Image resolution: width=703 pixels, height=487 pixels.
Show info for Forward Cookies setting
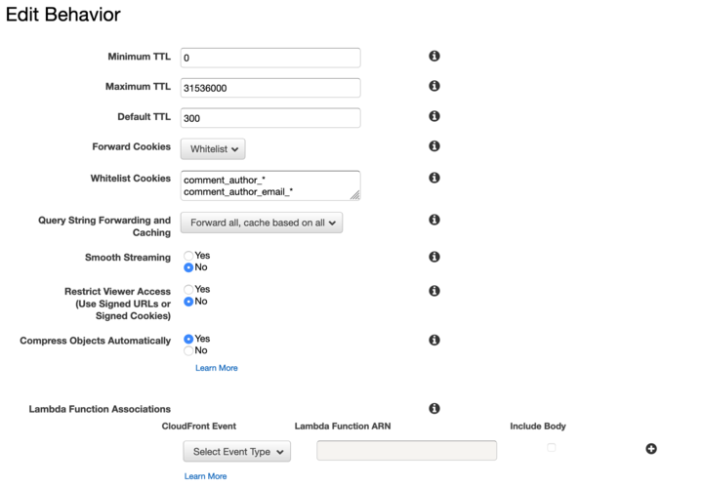(x=434, y=146)
